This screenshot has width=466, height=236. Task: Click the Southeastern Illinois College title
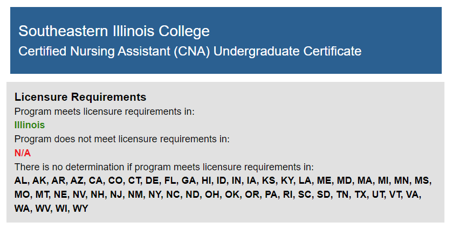(x=114, y=31)
